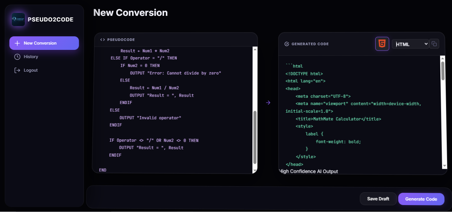The width and height of the screenshot is (452, 212).
Task: Click the GENERATED CODE header label
Action: 310,44
